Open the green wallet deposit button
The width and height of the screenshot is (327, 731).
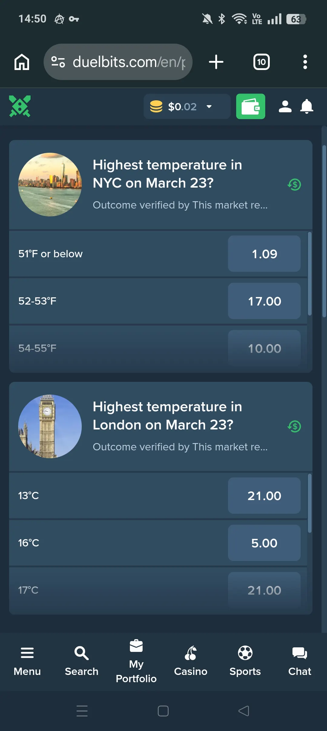point(250,106)
